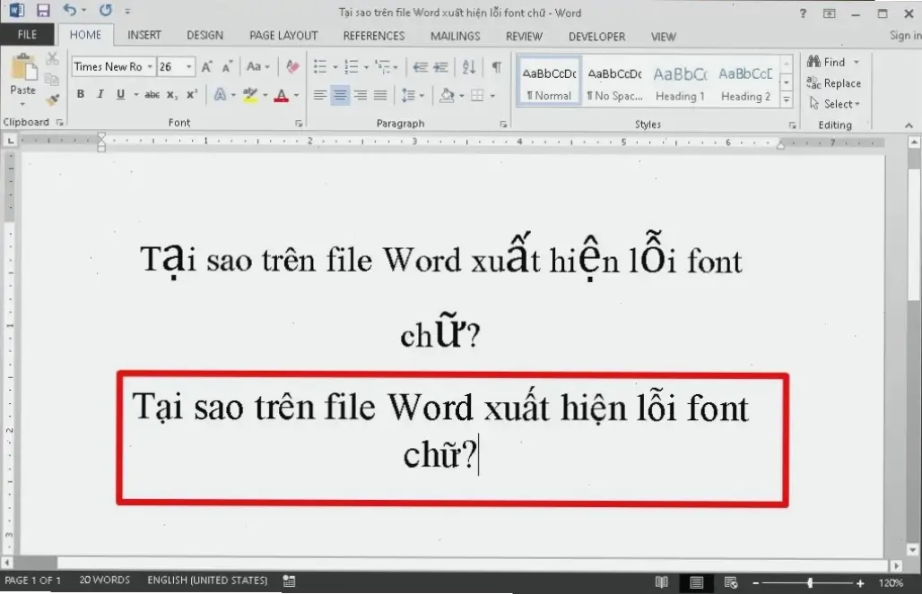Open font color dropdown arrow
922x594 pixels.
296,95
